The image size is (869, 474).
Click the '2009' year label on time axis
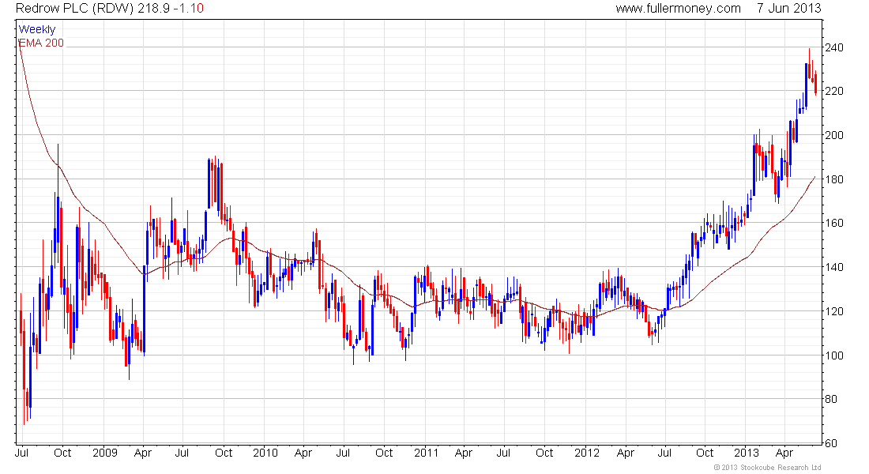pyautogui.click(x=105, y=453)
